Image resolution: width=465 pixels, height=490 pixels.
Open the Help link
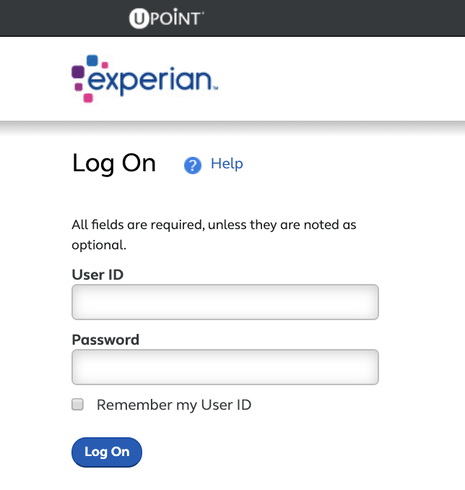pos(227,164)
